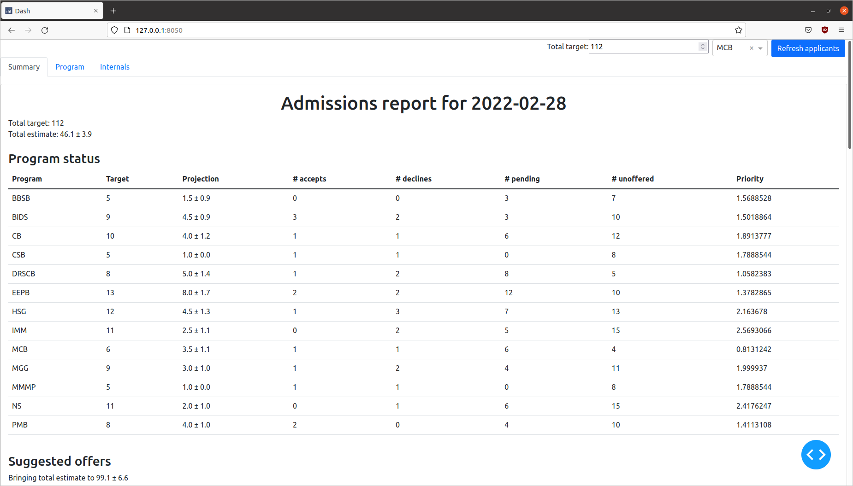Click the address bar URL
Image resolution: width=853 pixels, height=486 pixels.
159,30
